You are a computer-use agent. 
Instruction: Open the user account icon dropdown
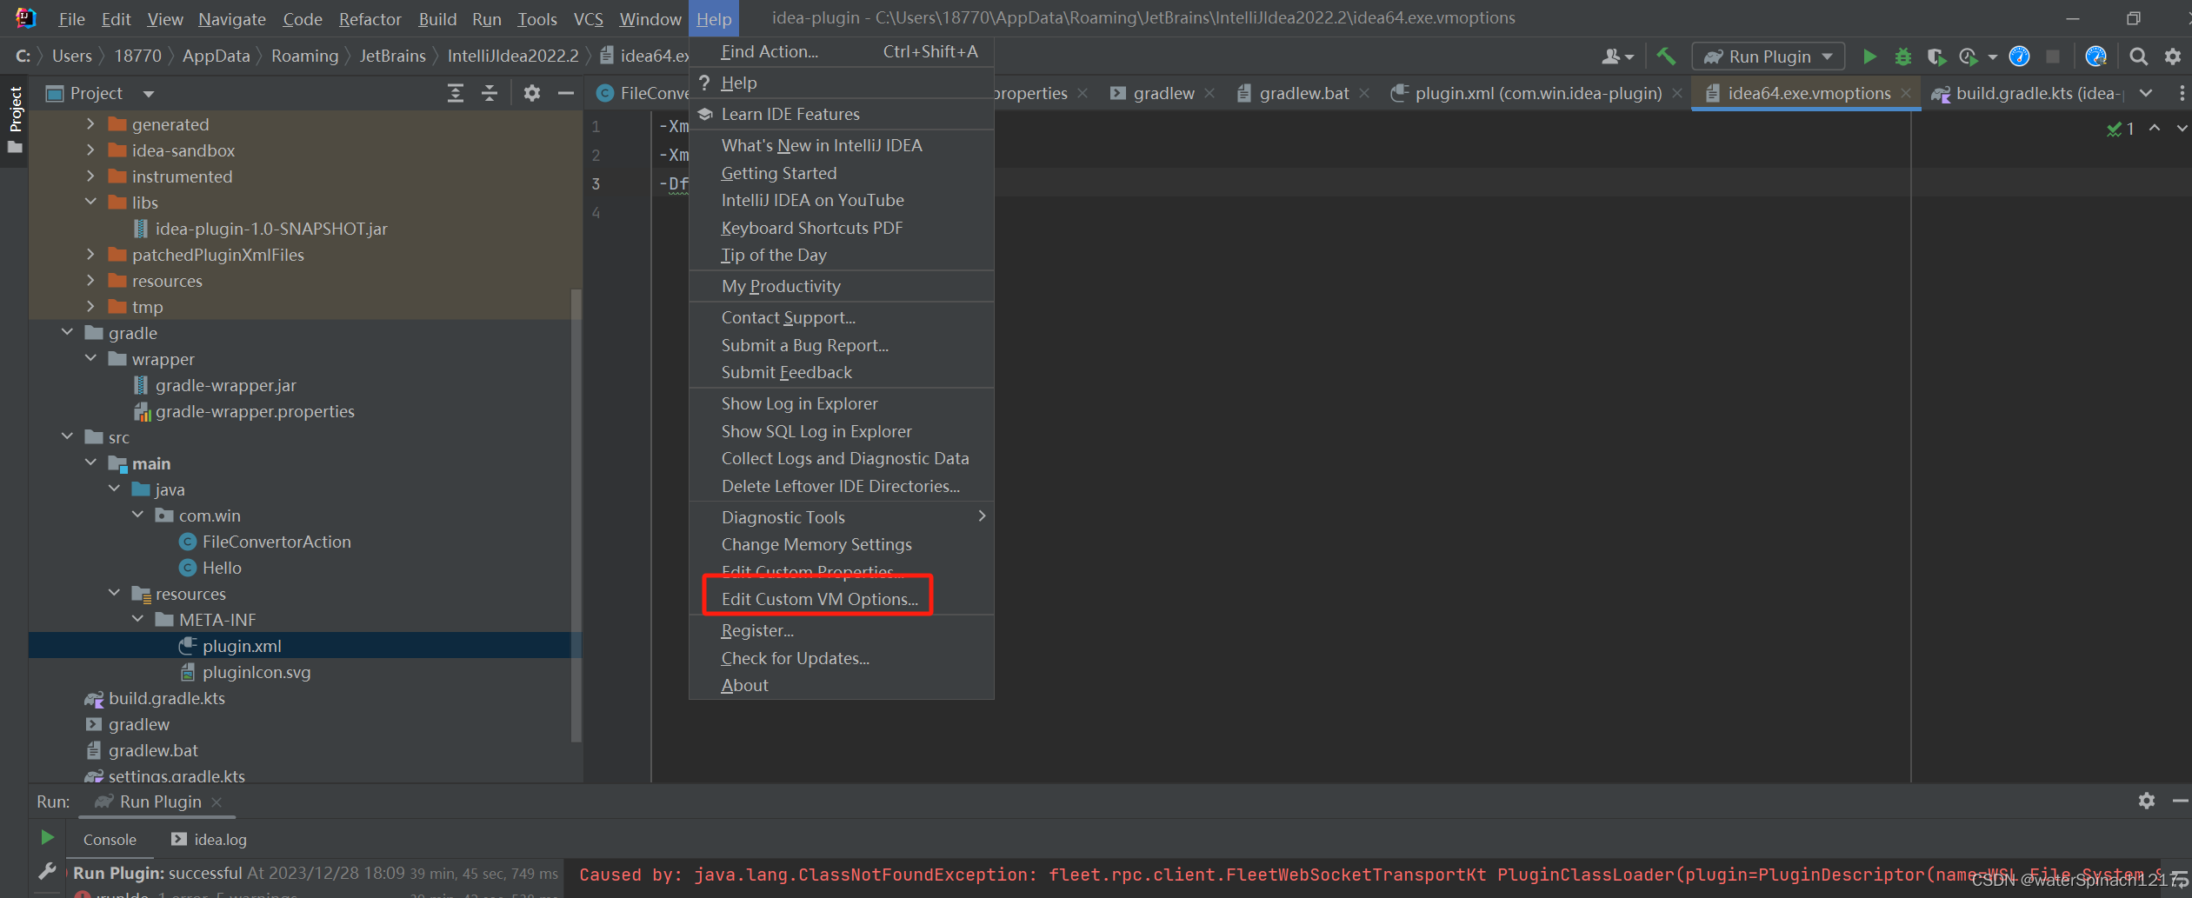1617,57
